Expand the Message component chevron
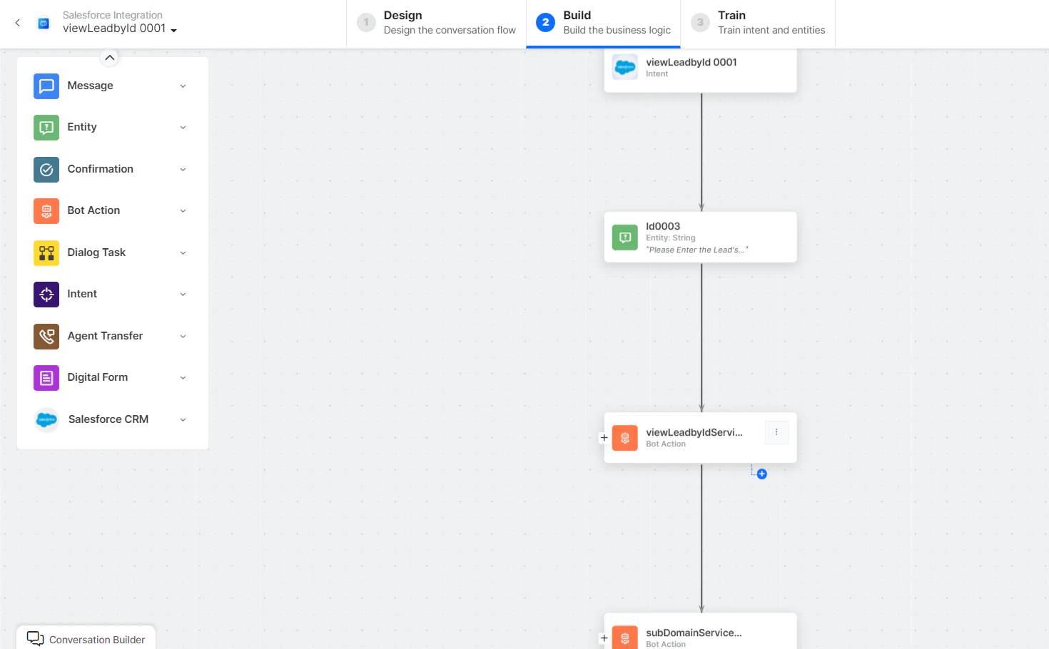The height and width of the screenshot is (649, 1049). (x=183, y=86)
